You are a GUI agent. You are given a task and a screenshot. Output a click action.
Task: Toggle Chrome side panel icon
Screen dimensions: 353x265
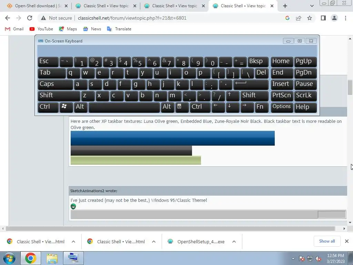tap(323, 18)
